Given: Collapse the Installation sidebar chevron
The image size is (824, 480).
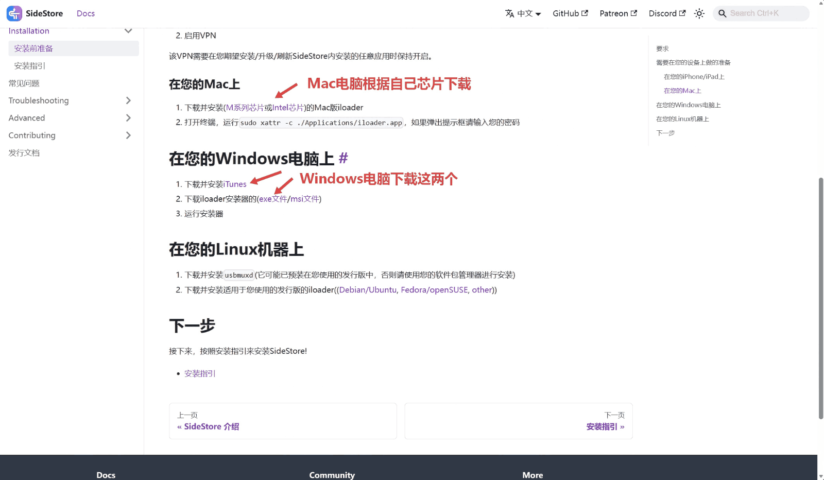Looking at the screenshot, I should coord(128,31).
